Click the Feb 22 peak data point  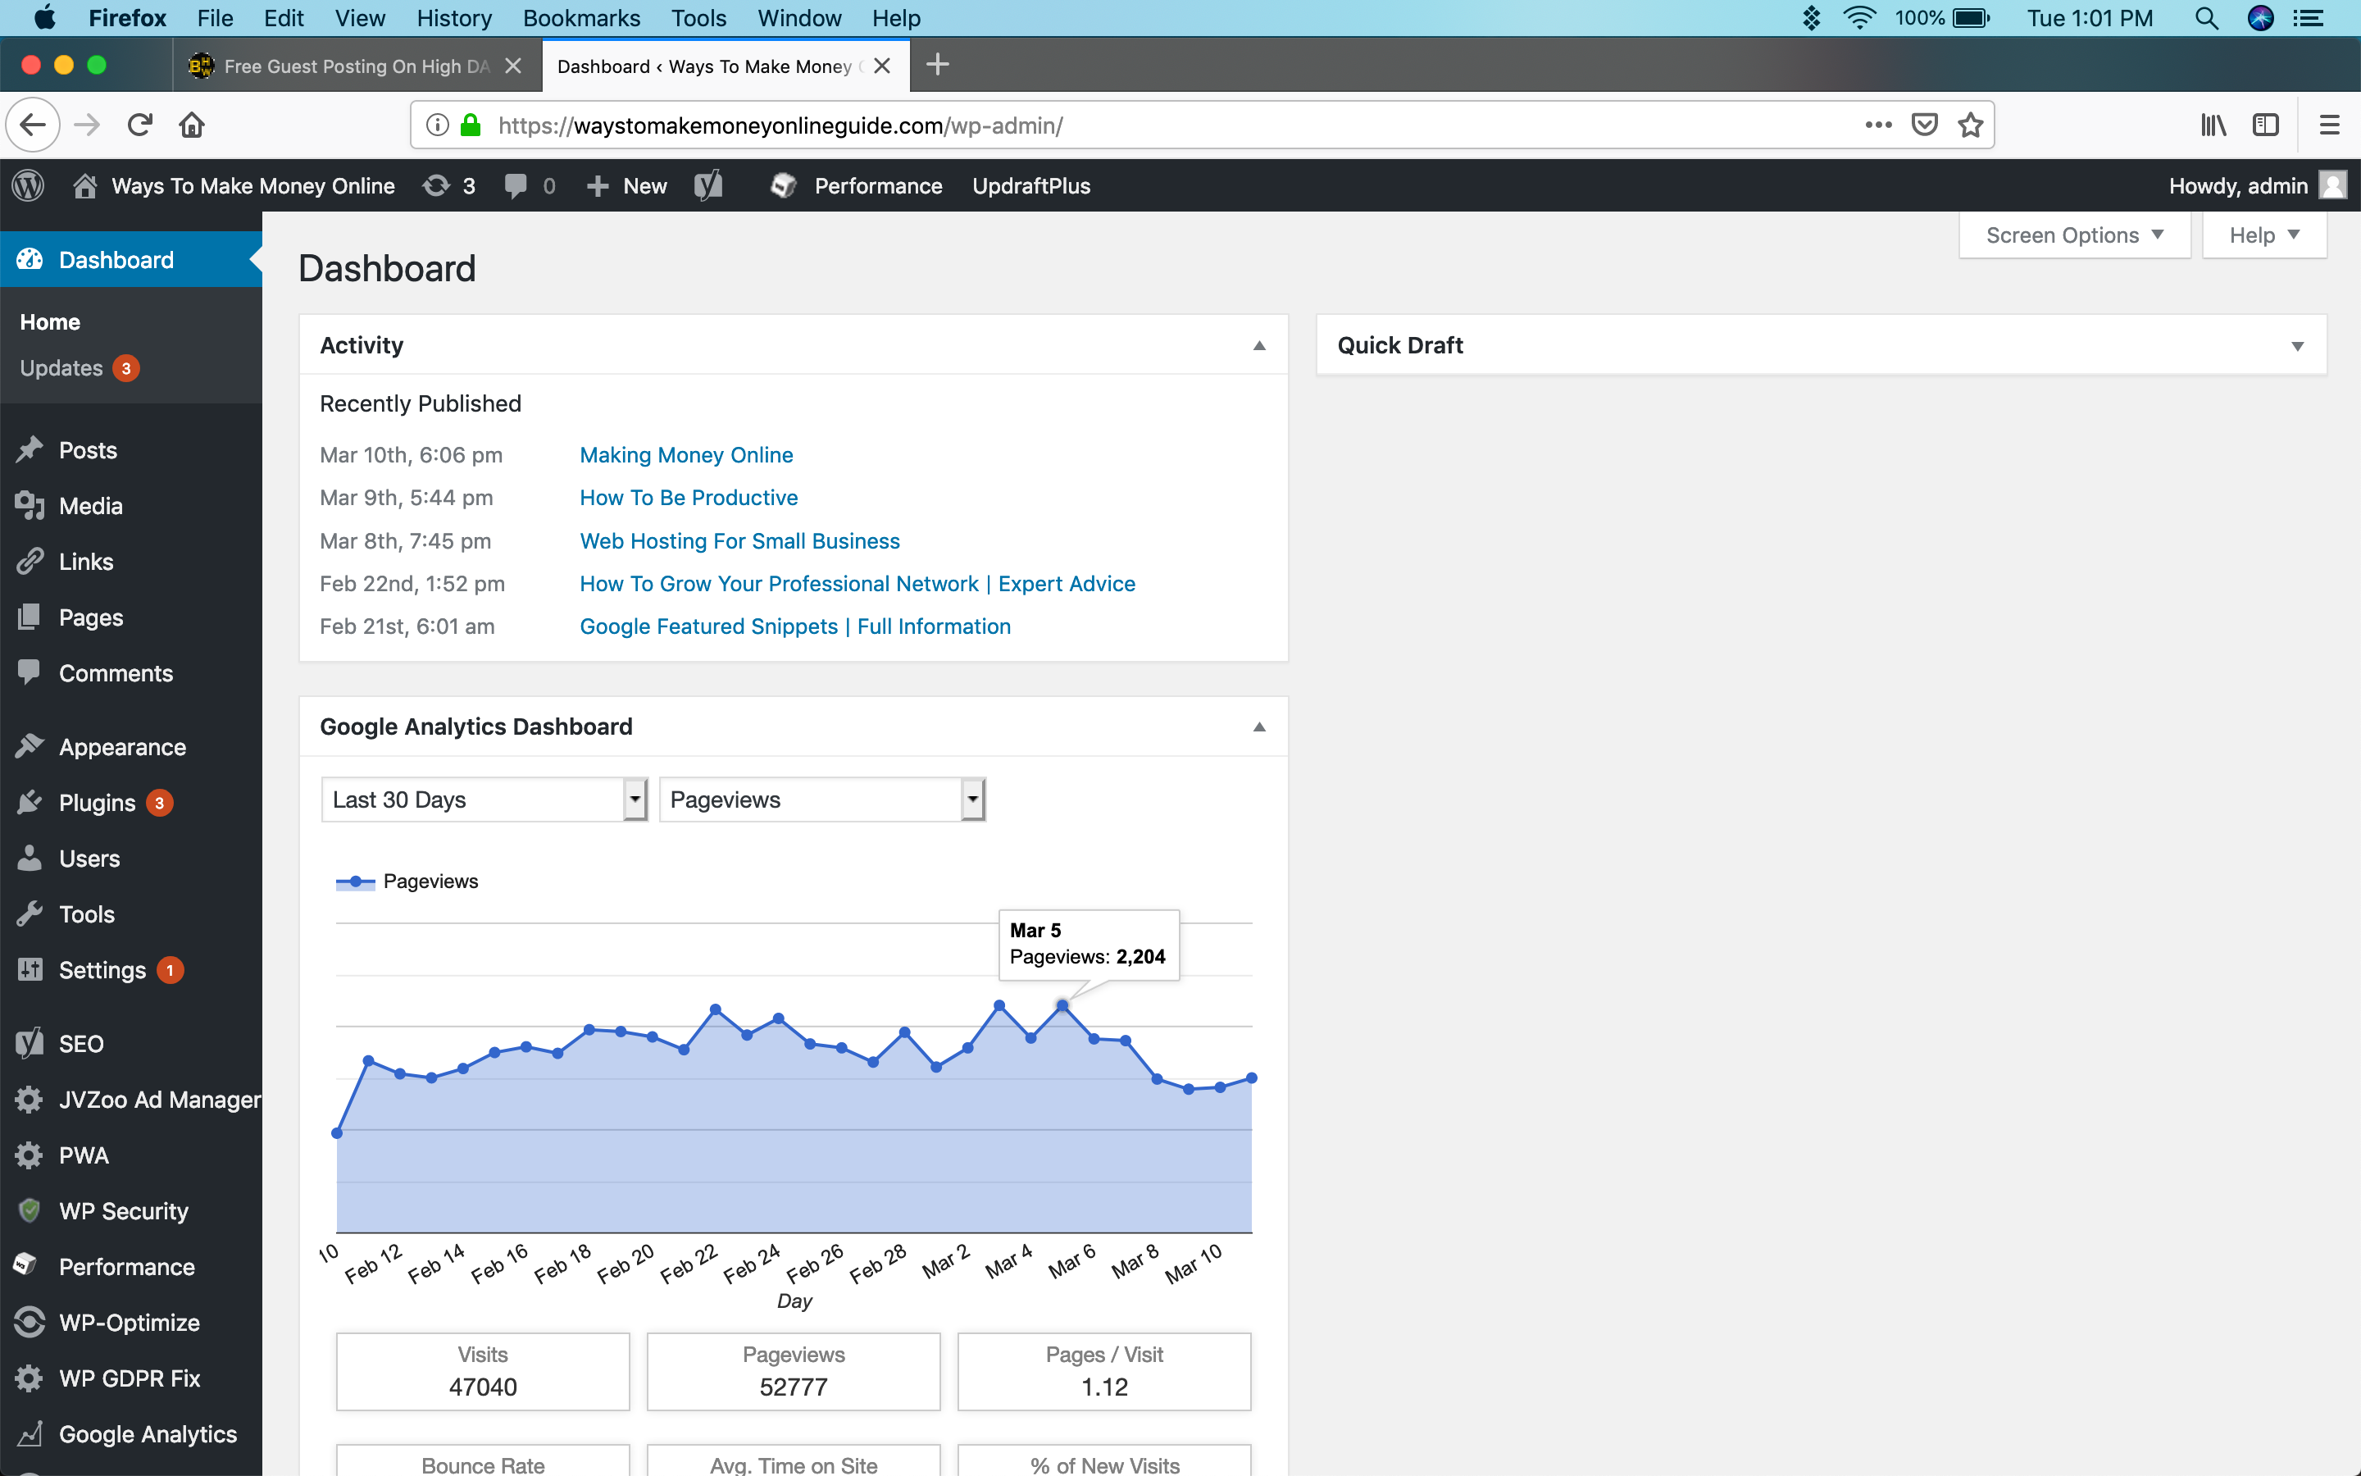pyautogui.click(x=715, y=1009)
